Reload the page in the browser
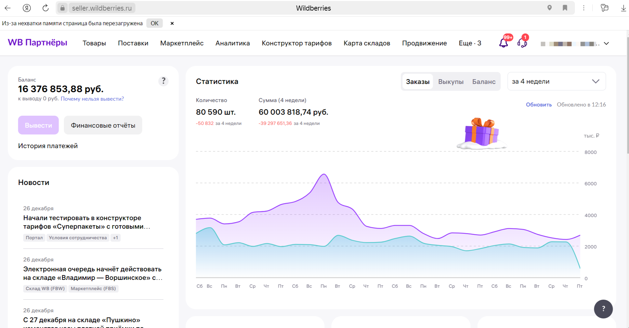The height and width of the screenshot is (328, 629). click(x=45, y=8)
